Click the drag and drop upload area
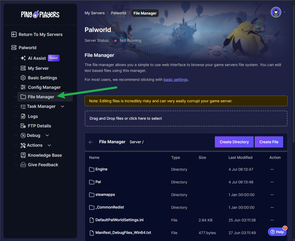 [186, 118]
